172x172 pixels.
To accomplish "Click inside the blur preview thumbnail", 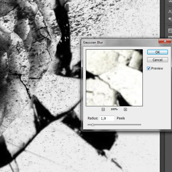I will 114,78.
